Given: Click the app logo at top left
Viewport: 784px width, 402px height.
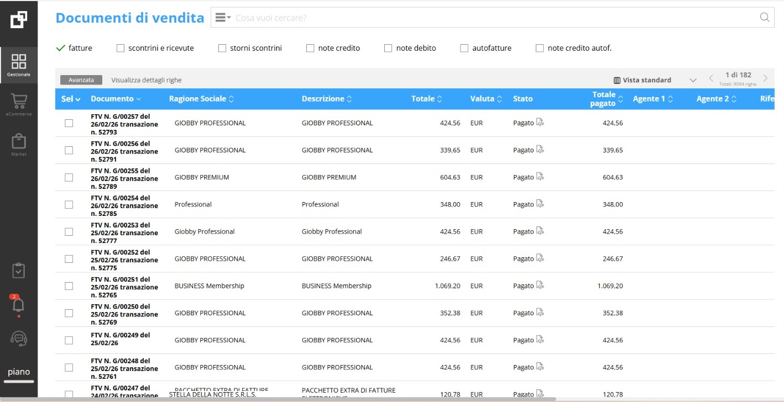Looking at the screenshot, I should [19, 19].
